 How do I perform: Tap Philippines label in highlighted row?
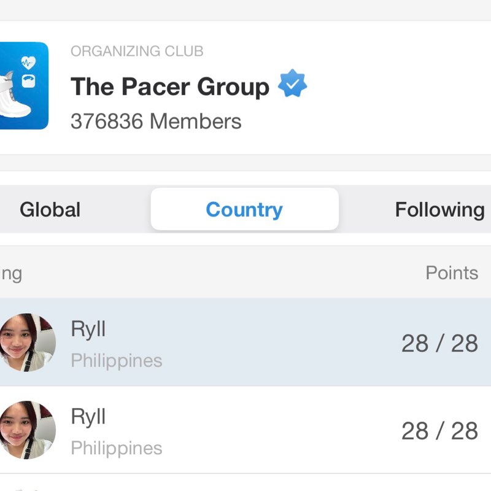117,360
